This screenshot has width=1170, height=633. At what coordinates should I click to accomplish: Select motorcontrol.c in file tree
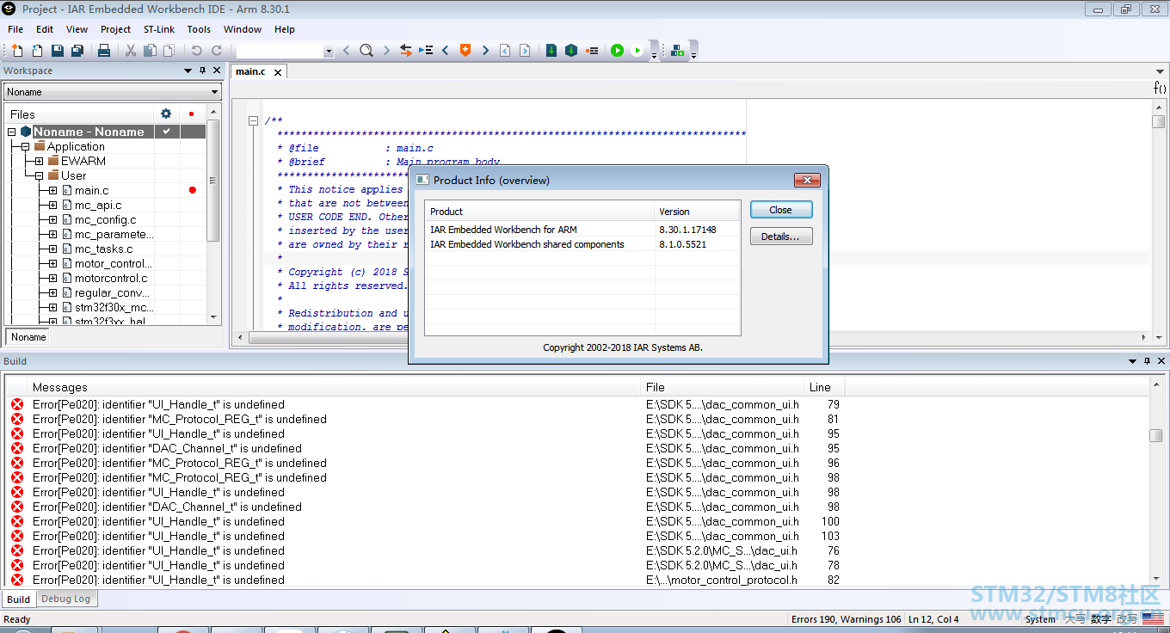point(111,278)
